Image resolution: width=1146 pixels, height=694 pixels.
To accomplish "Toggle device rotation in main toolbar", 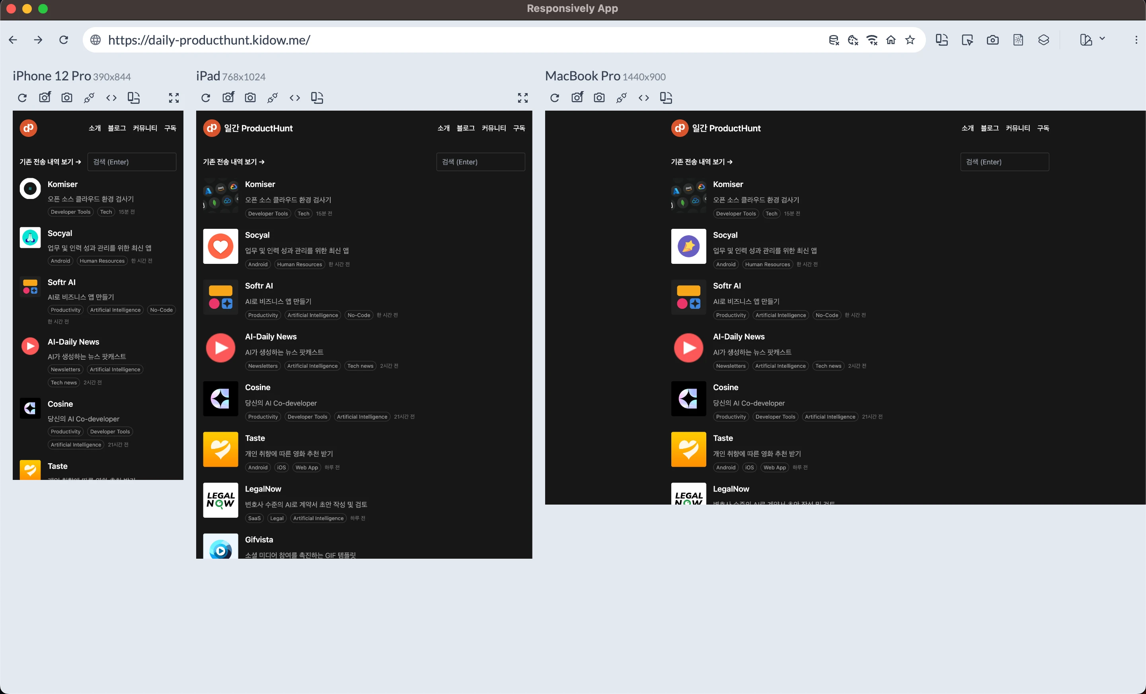I will [942, 40].
